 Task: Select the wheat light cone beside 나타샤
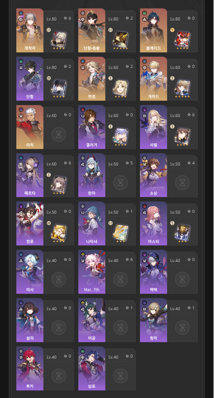pos(121,232)
